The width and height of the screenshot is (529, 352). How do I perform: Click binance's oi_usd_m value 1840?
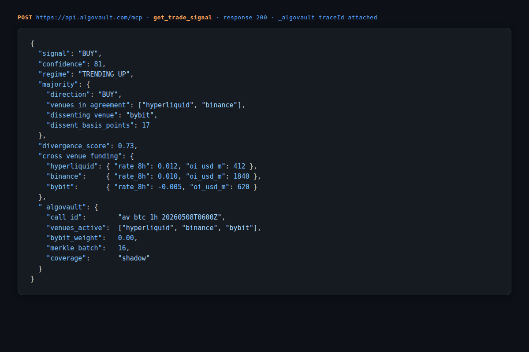(x=242, y=176)
